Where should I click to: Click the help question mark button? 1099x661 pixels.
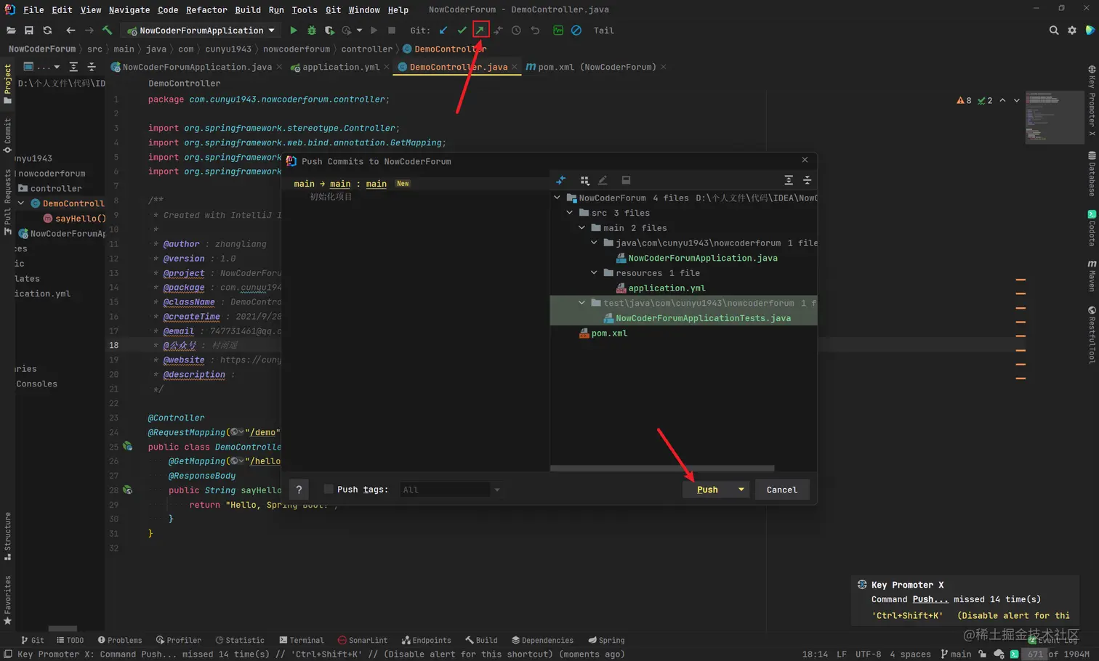(x=299, y=490)
